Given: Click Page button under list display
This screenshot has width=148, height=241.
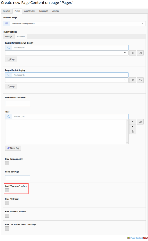Looking at the screenshot, I should pos(11,87).
